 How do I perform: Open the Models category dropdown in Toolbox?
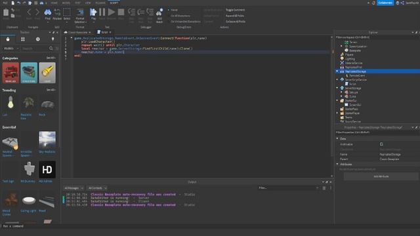click(11, 49)
